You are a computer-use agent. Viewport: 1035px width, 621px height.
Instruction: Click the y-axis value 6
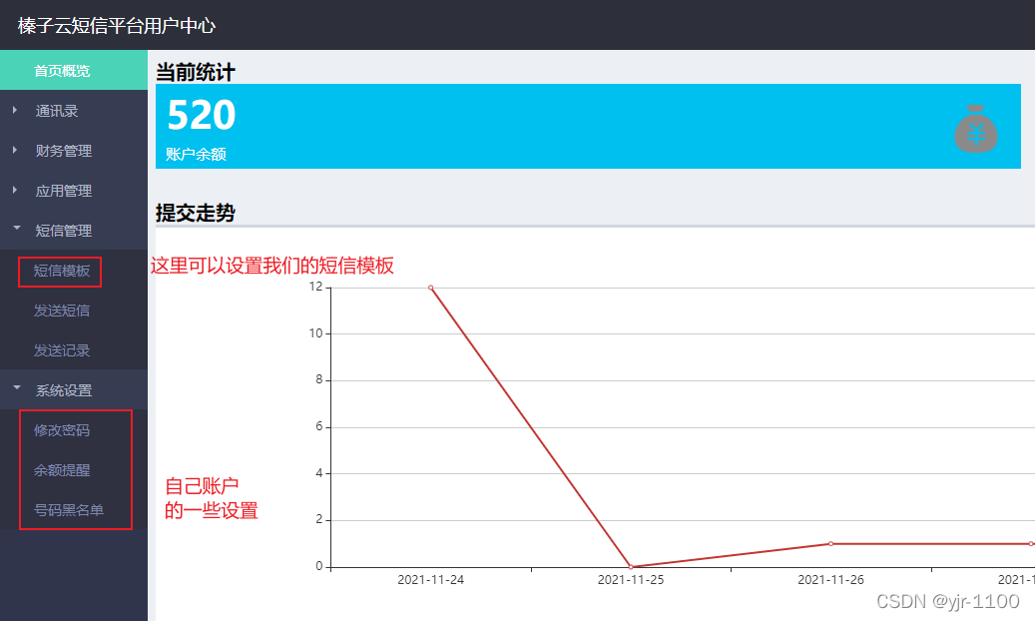point(319,426)
